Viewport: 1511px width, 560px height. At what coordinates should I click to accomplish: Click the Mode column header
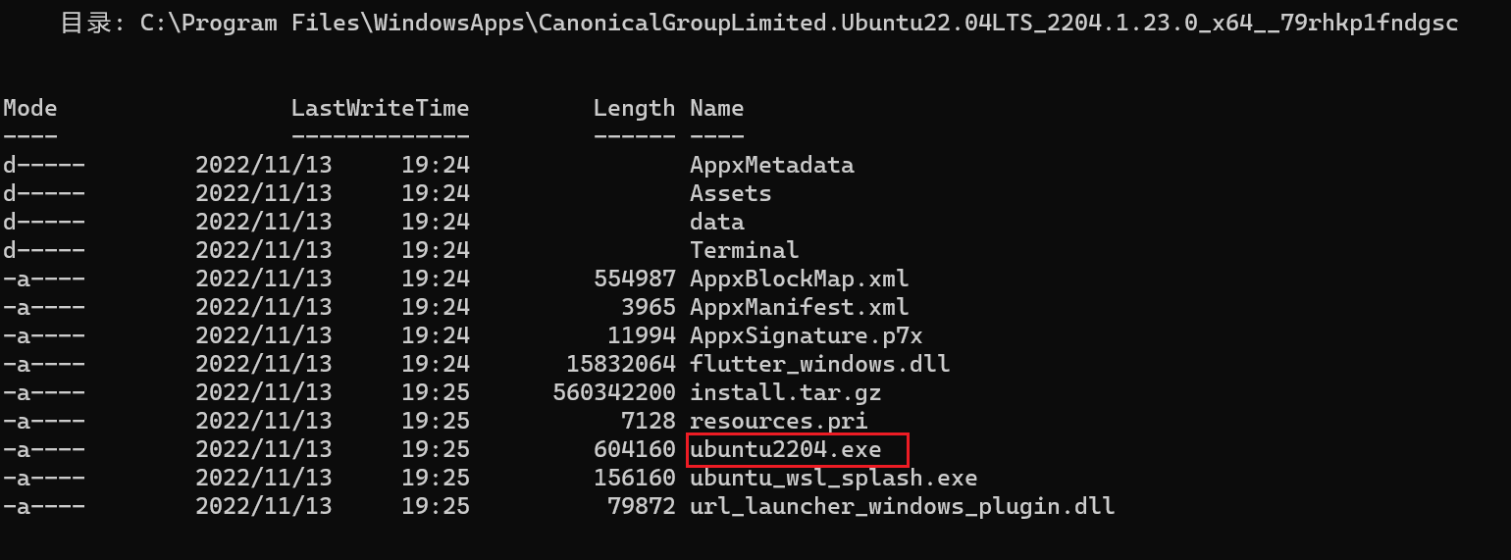[29, 108]
